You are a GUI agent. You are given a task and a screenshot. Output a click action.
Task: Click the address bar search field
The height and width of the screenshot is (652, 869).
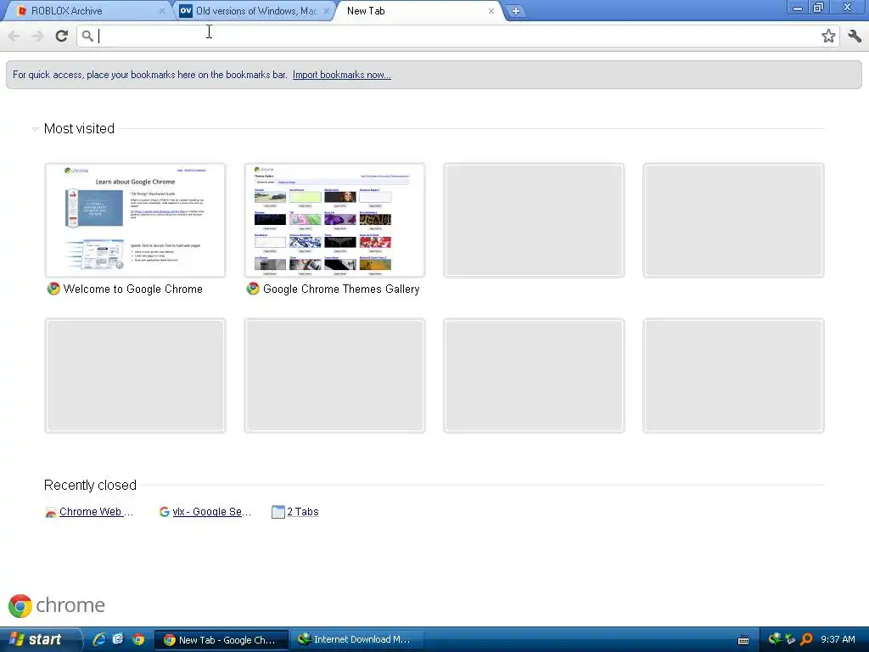coord(457,36)
